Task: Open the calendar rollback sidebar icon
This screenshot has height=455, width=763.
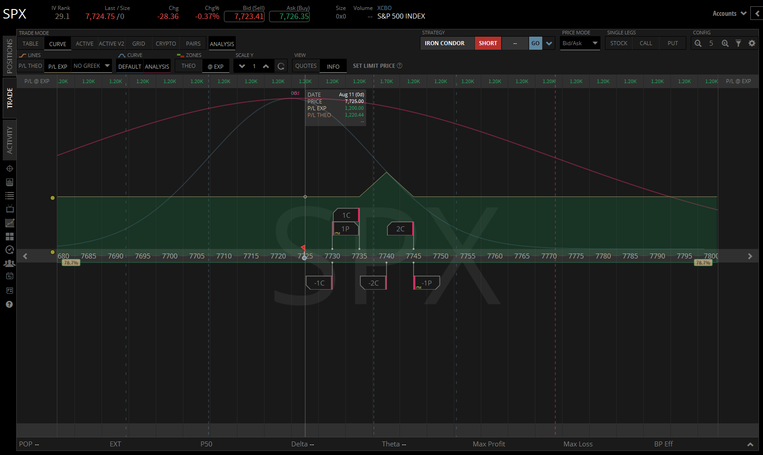Action: pyautogui.click(x=9, y=276)
